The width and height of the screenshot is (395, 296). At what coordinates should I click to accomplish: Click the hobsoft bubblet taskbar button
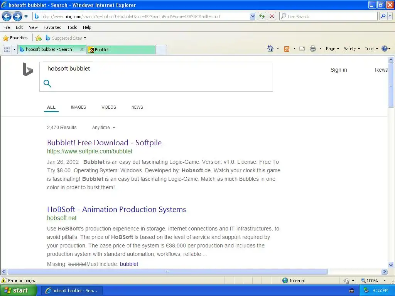[x=71, y=291]
